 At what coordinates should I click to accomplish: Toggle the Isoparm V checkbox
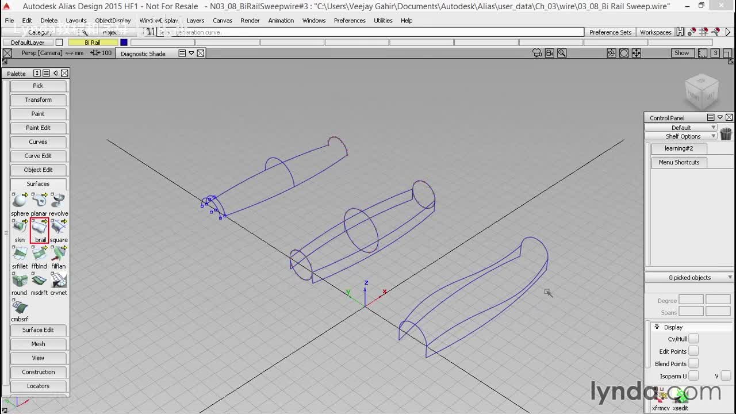726,376
